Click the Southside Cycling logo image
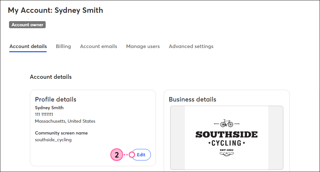 point(226,138)
